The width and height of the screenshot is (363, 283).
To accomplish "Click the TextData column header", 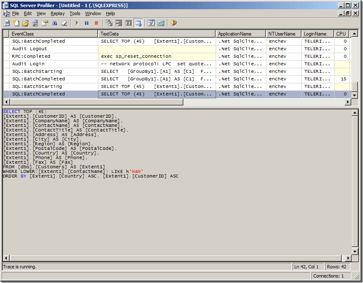I will [x=157, y=34].
